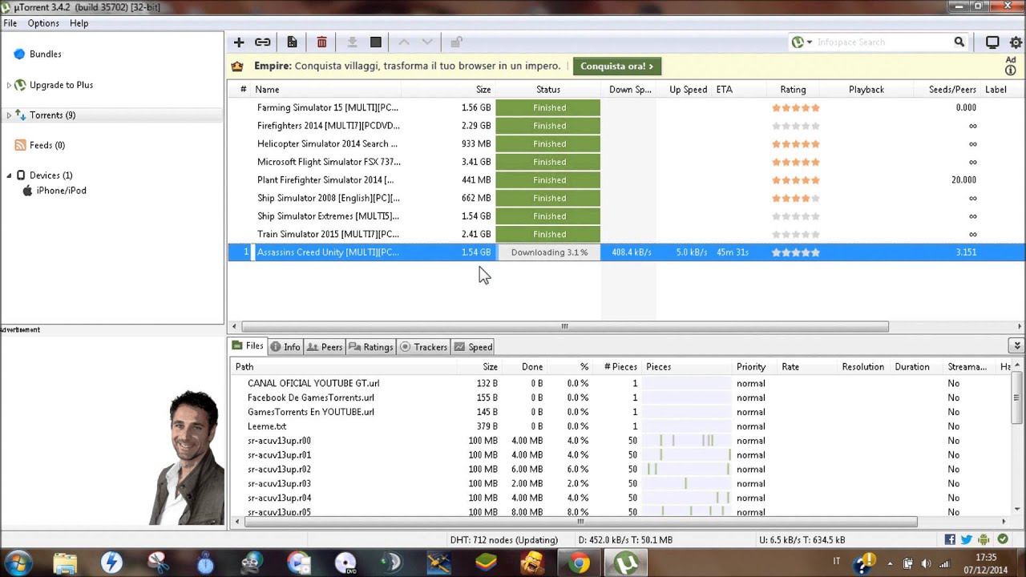Click the Add Torrent plus icon

pyautogui.click(x=239, y=42)
